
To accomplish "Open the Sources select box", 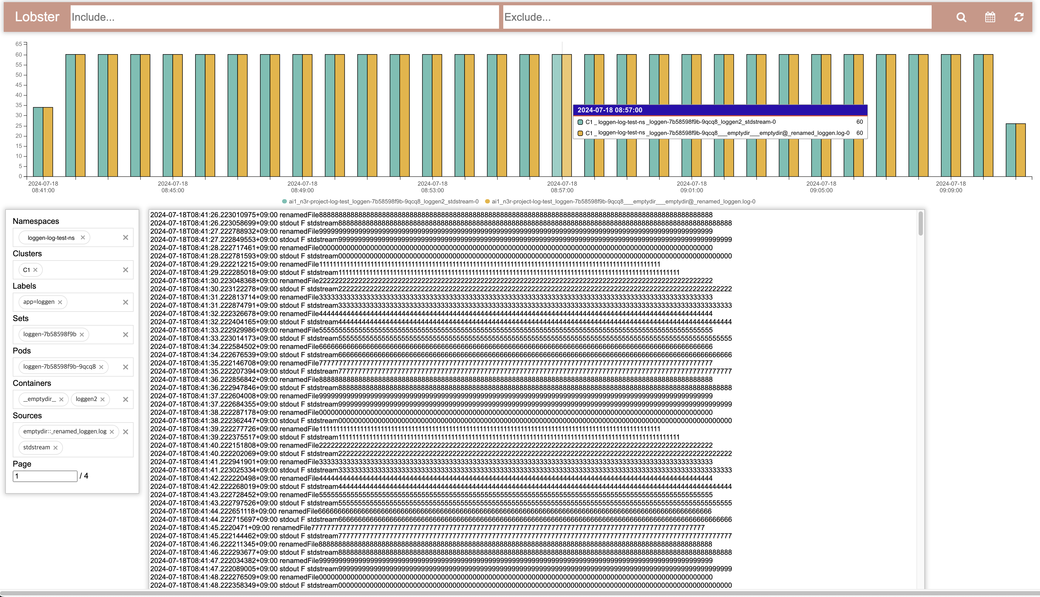I will (x=73, y=440).
